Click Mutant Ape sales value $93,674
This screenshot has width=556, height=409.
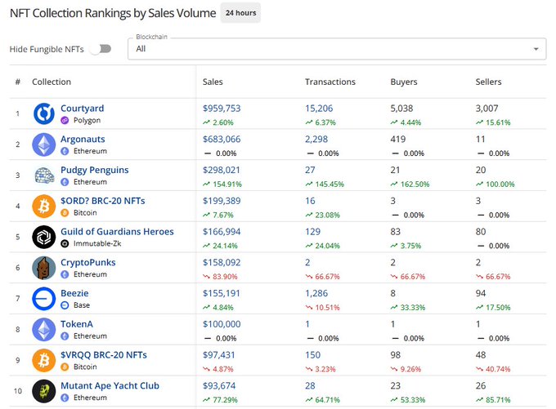coord(219,385)
